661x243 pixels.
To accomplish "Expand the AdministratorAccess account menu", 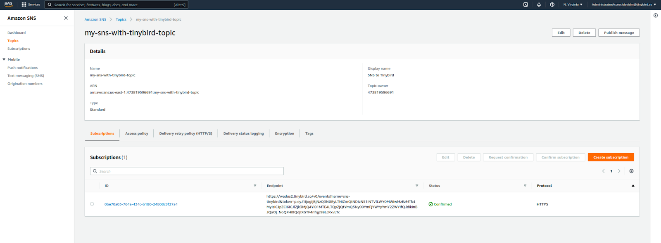I will (x=623, y=5).
